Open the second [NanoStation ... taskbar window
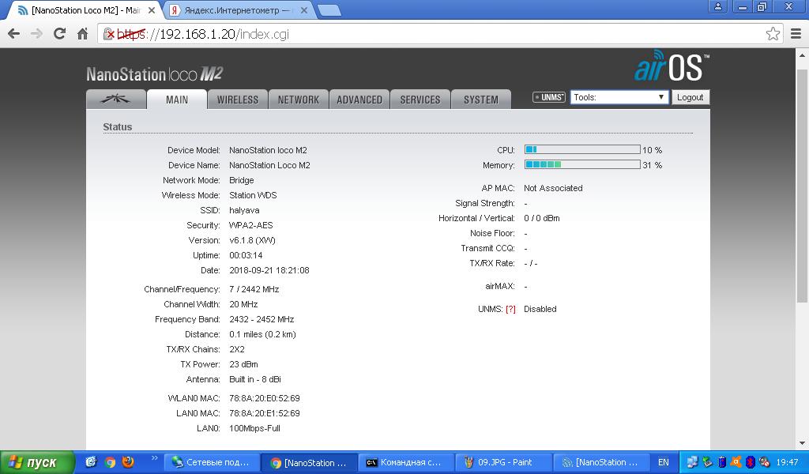This screenshot has height=474, width=809. (x=601, y=463)
